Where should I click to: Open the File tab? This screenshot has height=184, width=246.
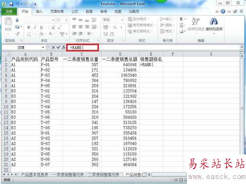(x=9, y=11)
